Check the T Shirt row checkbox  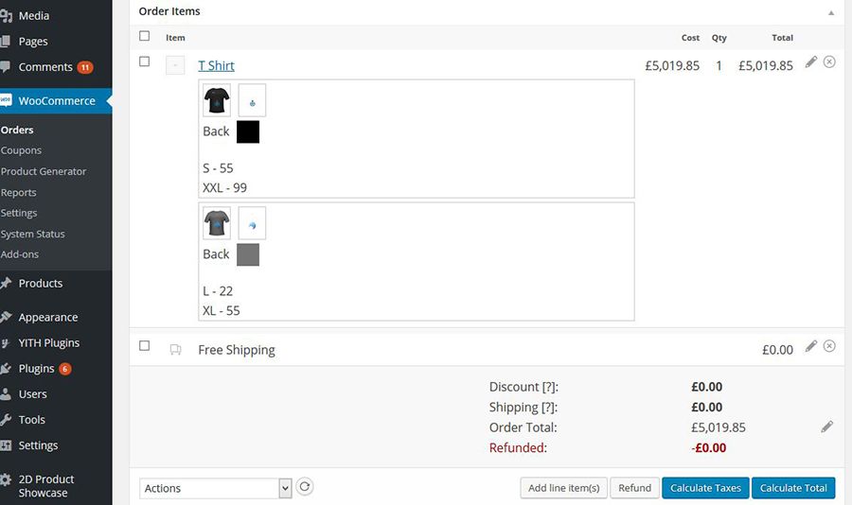click(144, 61)
